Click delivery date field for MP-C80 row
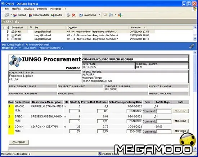The height and width of the screenshot is (157, 198). (134, 111)
